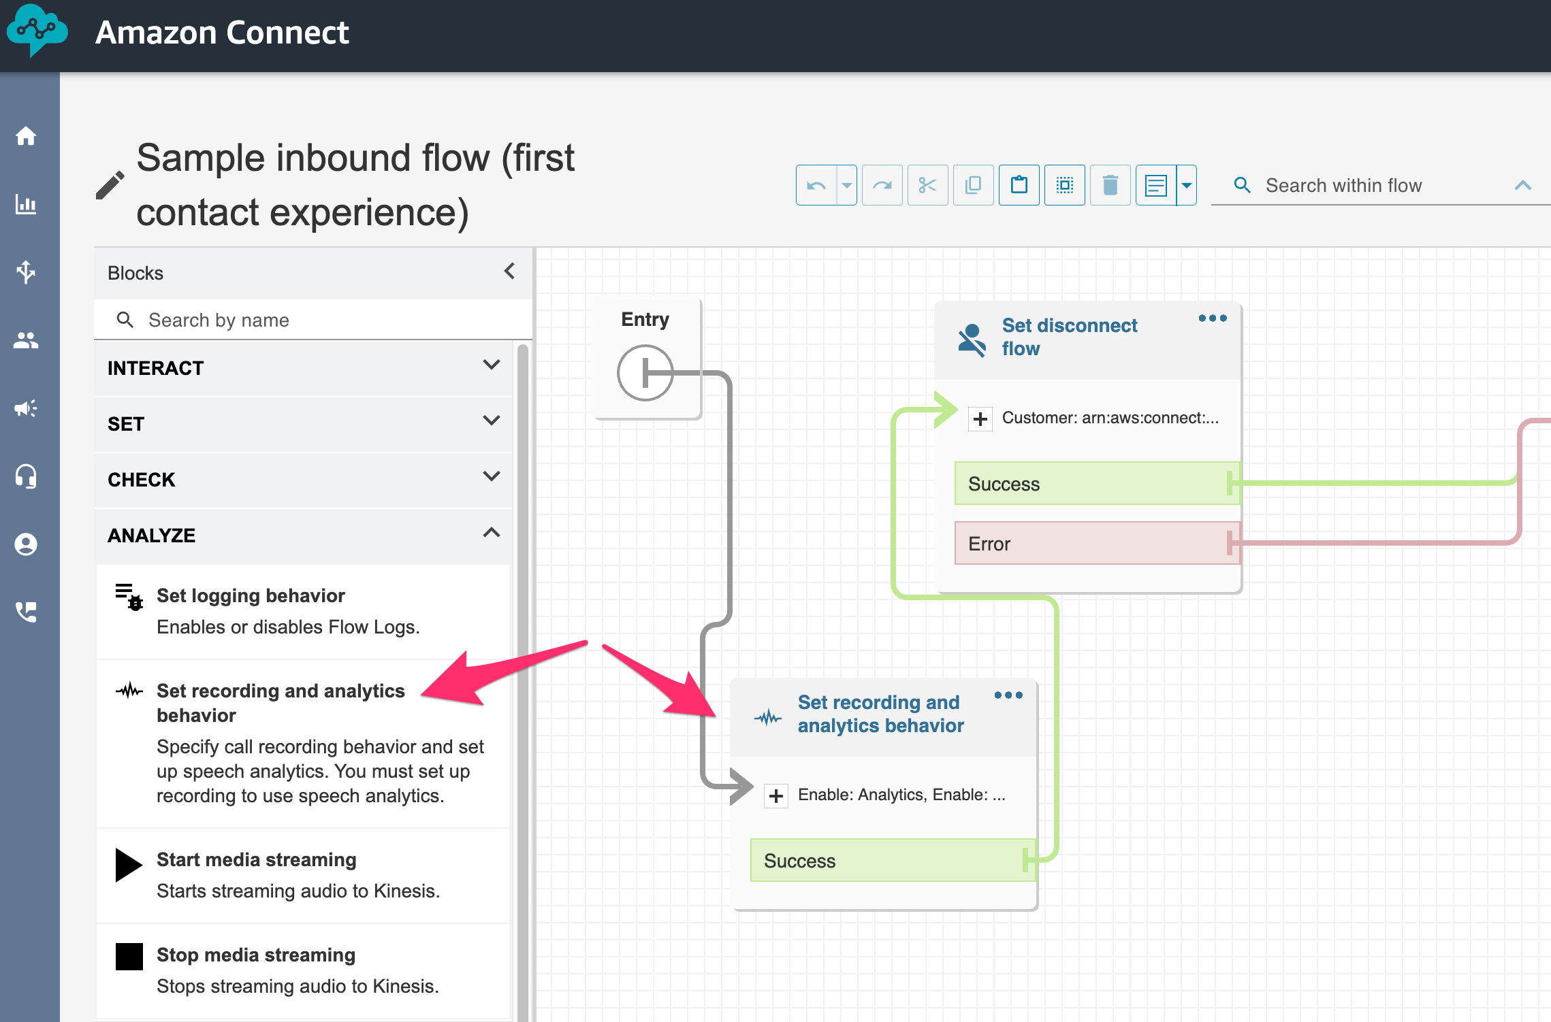1551x1022 pixels.
Task: Click the paste clipboard toolbar button
Action: (x=1019, y=185)
